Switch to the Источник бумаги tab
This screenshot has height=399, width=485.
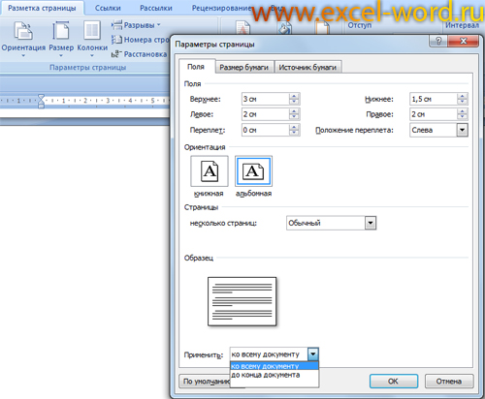click(x=307, y=67)
